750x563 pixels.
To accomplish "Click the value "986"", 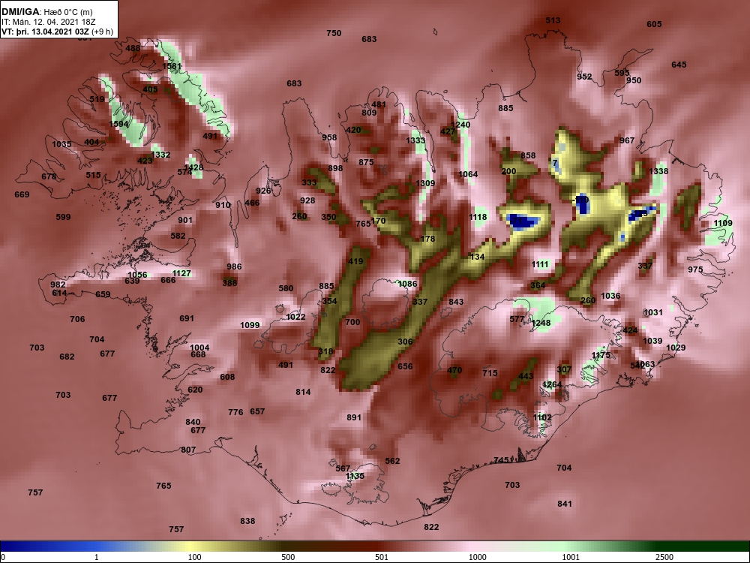I will pos(234,266).
